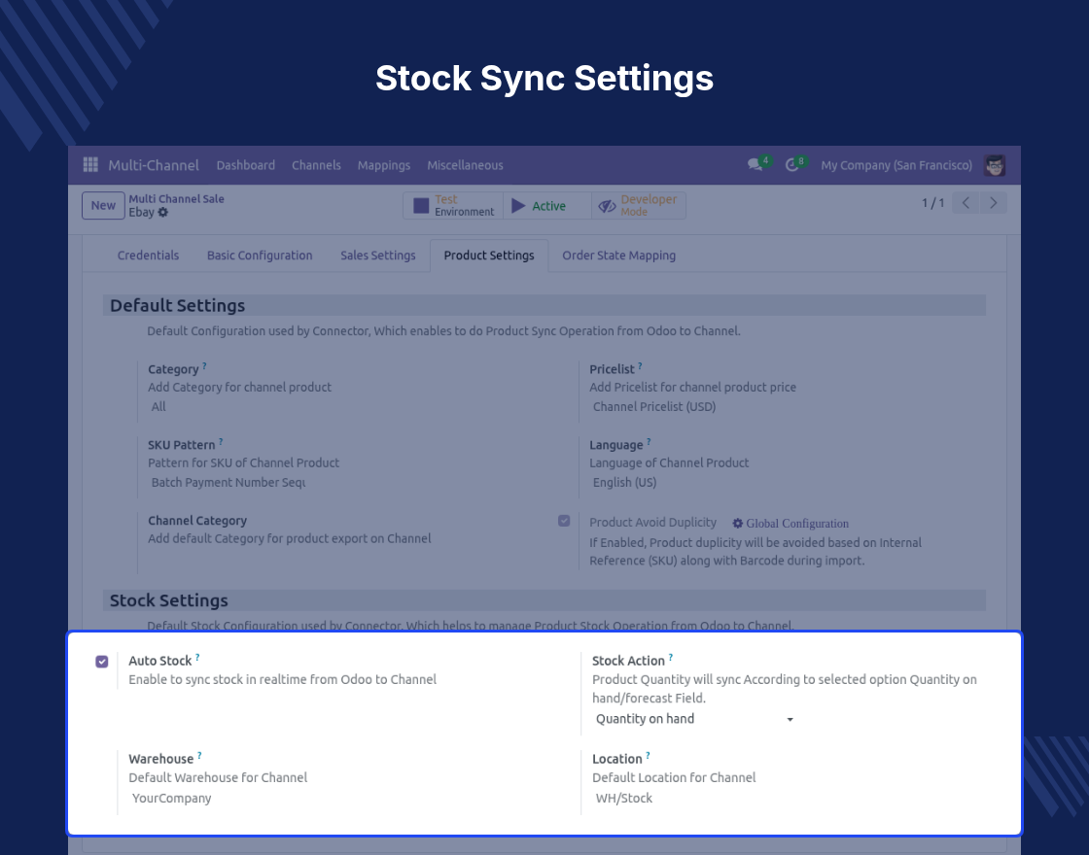
Task: Open the activities clock icon
Action: (x=791, y=165)
